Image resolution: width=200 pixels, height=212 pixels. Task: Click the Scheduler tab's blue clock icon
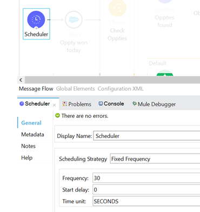(x=22, y=104)
